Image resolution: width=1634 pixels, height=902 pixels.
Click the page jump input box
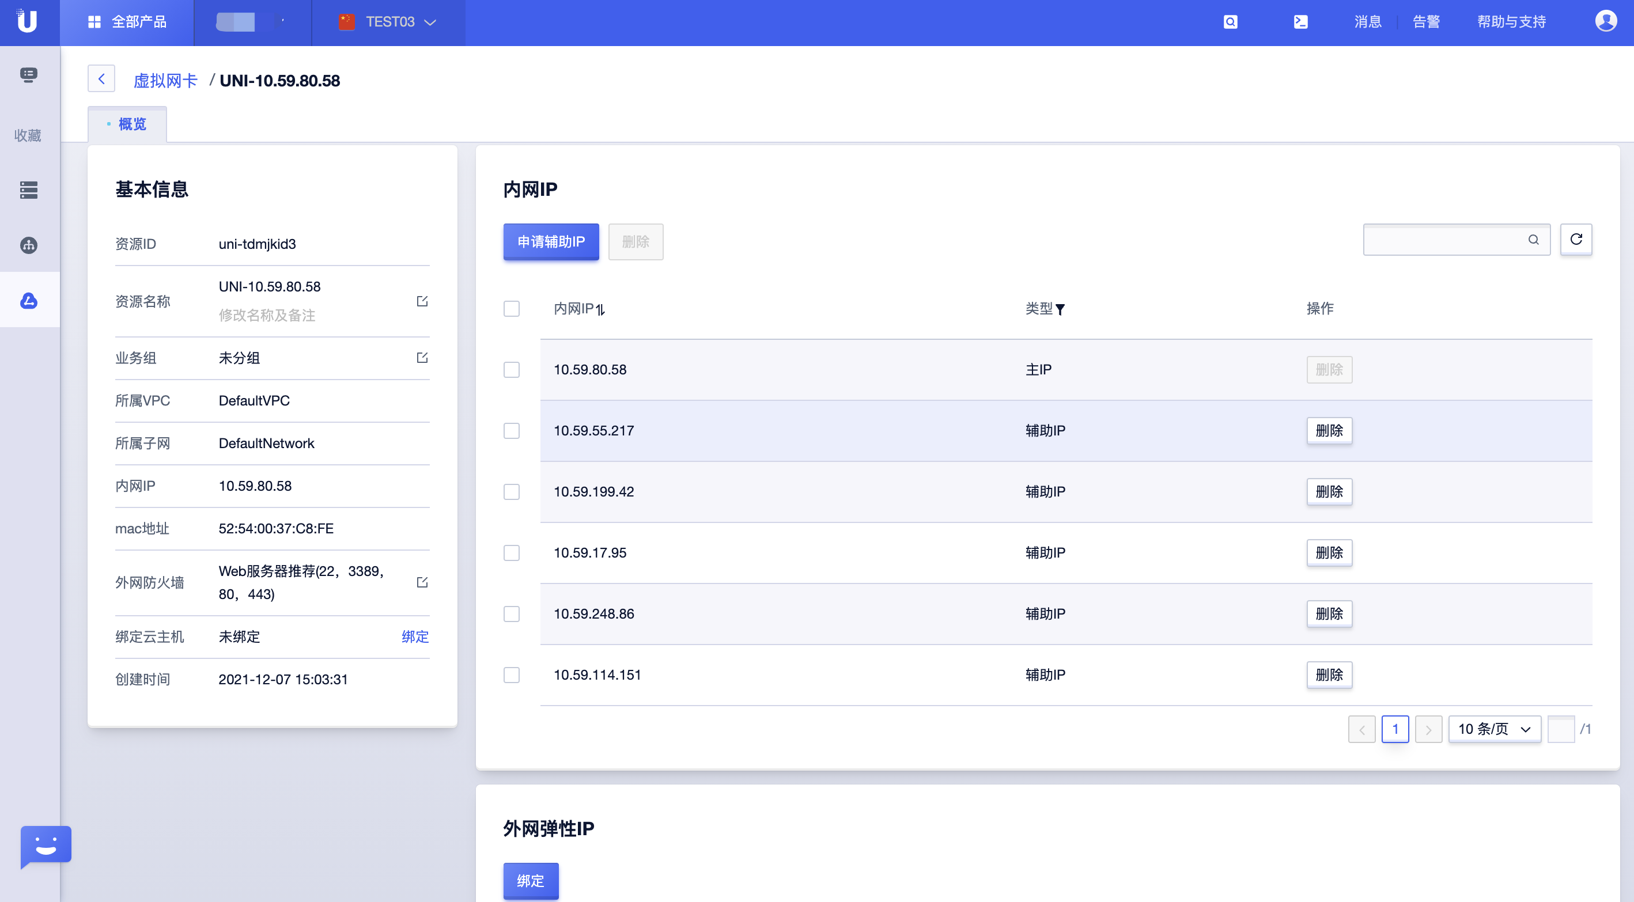[x=1560, y=729]
